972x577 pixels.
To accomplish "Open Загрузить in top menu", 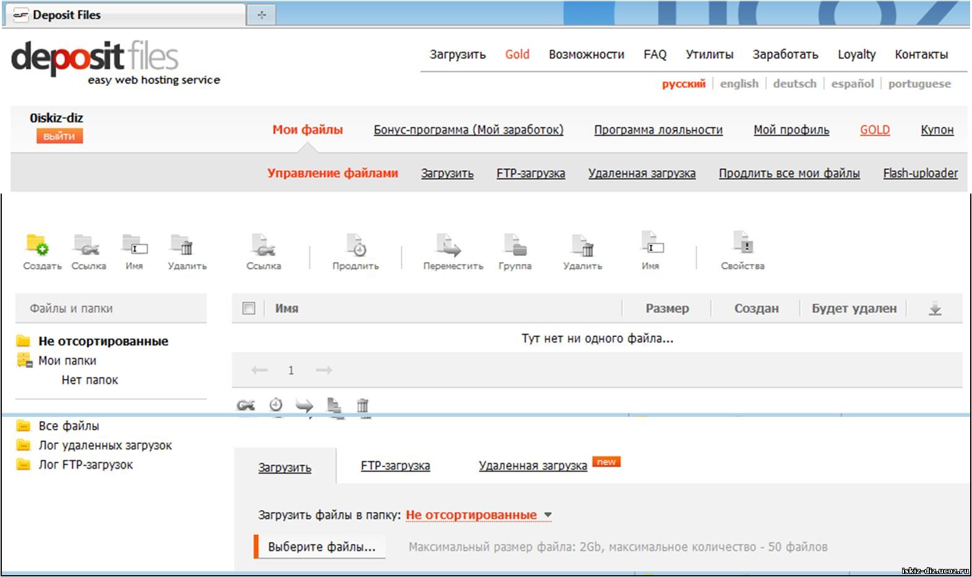I will (x=458, y=54).
